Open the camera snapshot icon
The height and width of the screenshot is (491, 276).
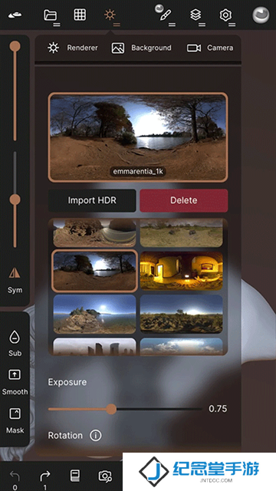(x=105, y=476)
